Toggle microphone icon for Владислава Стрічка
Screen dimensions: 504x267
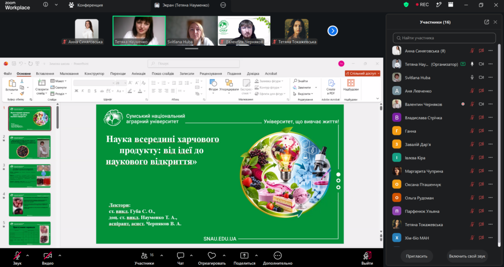coord(472,118)
